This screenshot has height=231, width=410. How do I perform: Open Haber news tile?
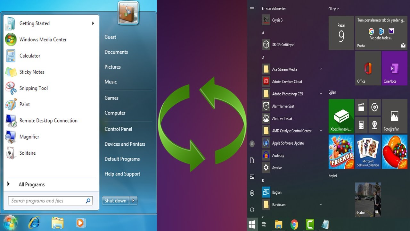coord(368,200)
